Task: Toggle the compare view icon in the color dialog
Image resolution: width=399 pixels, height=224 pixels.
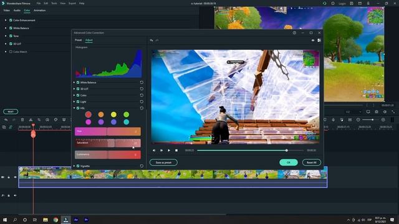Action: (x=319, y=40)
